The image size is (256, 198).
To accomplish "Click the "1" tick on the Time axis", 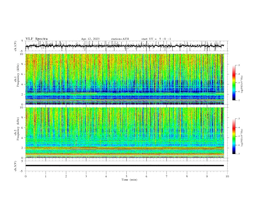I will coord(46,176).
